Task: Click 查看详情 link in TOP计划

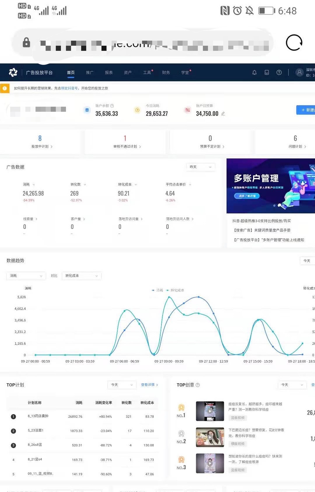Action: pyautogui.click(x=149, y=385)
